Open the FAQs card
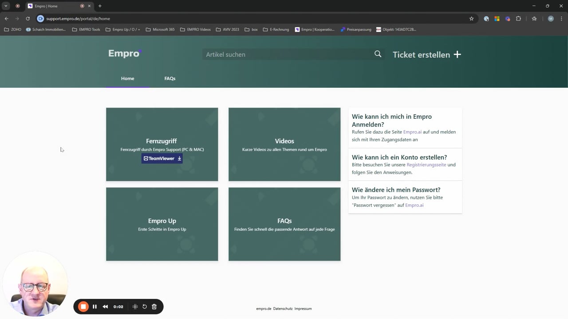568x319 pixels. click(284, 224)
